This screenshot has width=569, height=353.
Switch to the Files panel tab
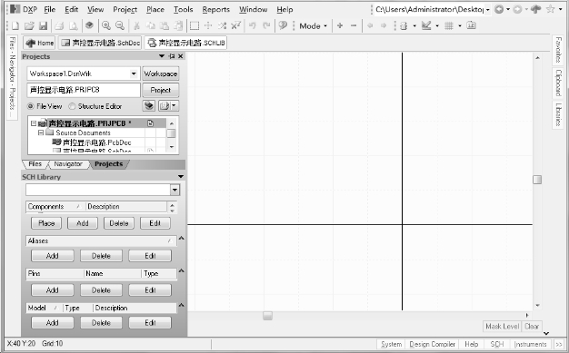click(35, 164)
